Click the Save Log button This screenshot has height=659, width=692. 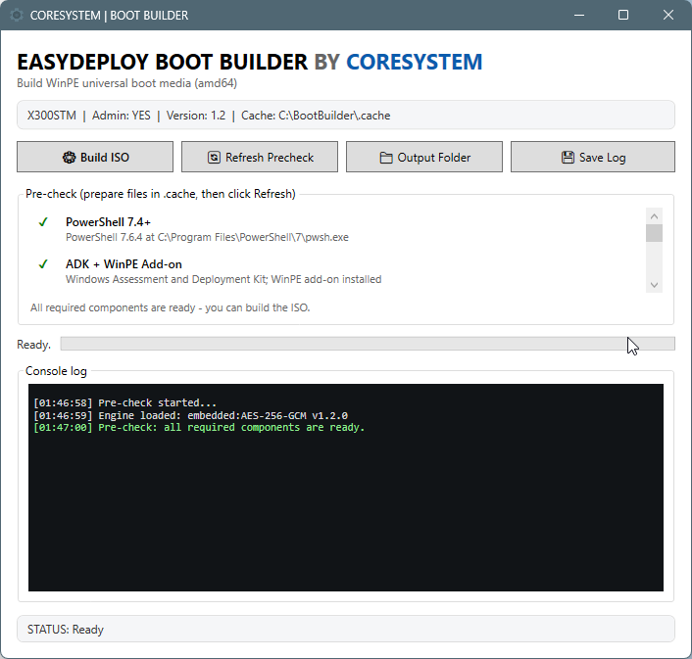click(x=593, y=157)
